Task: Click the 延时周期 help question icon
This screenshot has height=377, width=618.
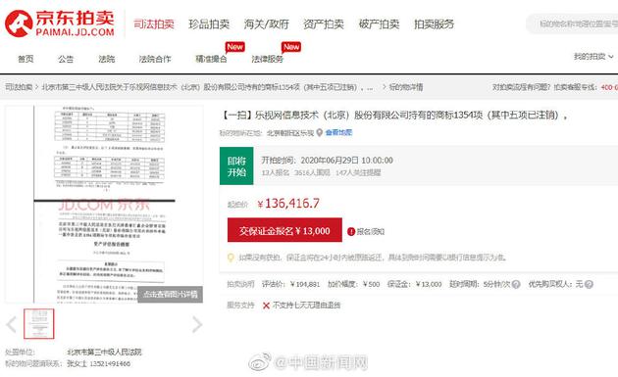Action: click(x=516, y=284)
